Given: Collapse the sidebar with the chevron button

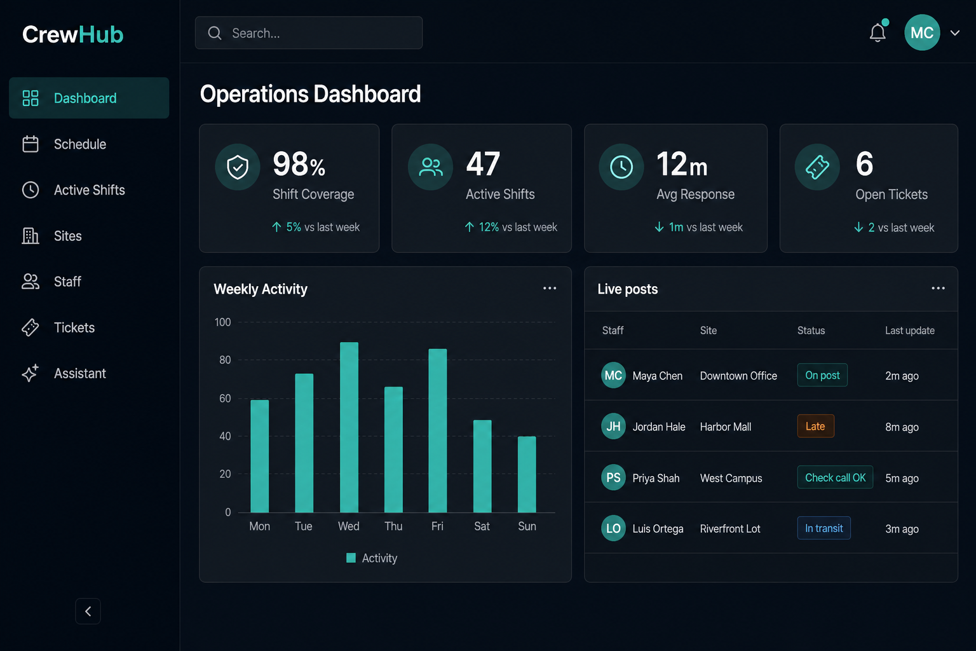Looking at the screenshot, I should pyautogui.click(x=88, y=611).
